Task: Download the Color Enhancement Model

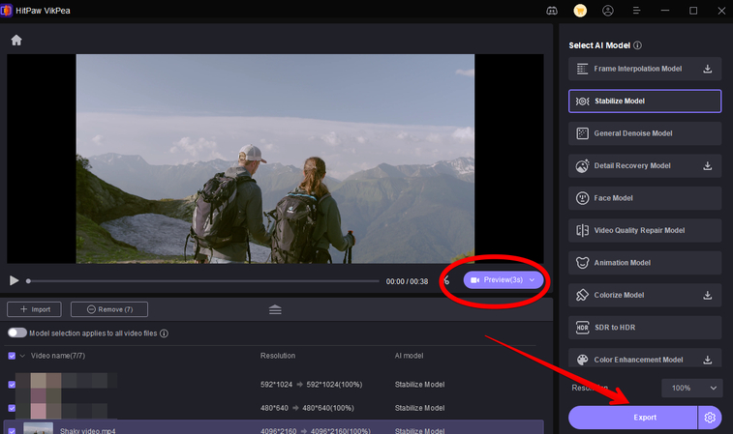Action: pos(708,360)
